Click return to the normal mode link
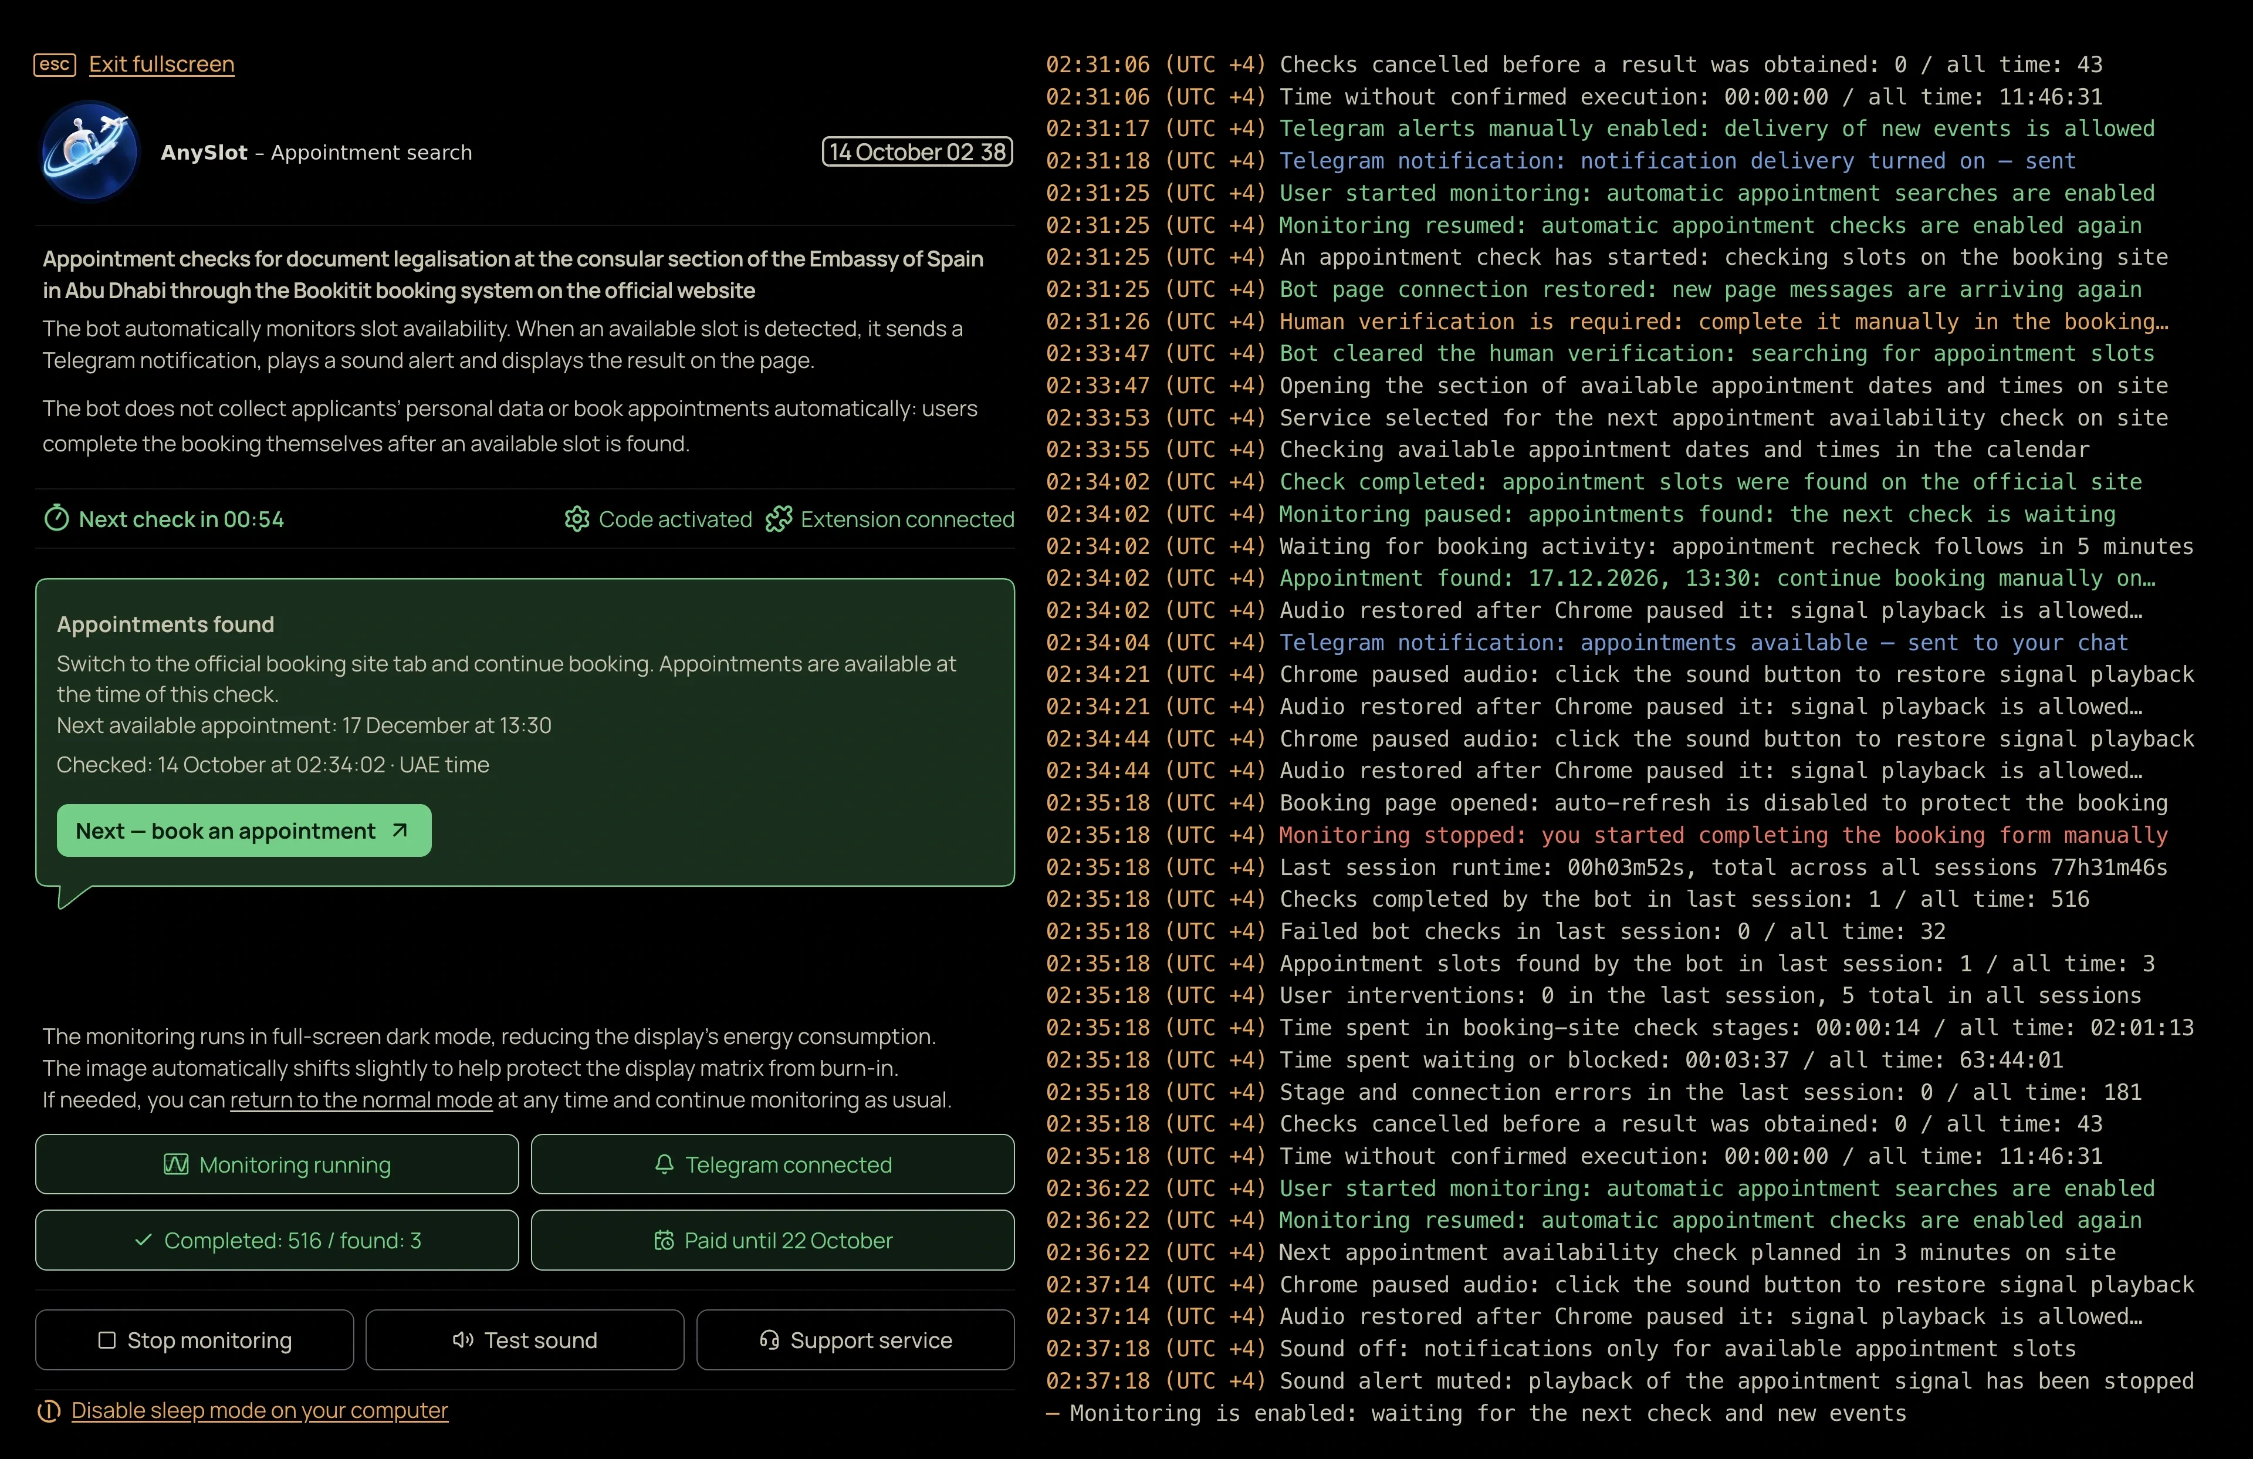 pyautogui.click(x=361, y=1099)
